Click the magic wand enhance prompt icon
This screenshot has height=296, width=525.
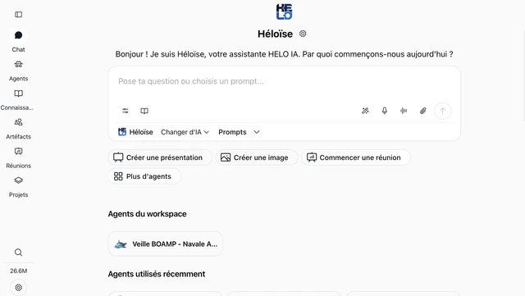coord(365,111)
